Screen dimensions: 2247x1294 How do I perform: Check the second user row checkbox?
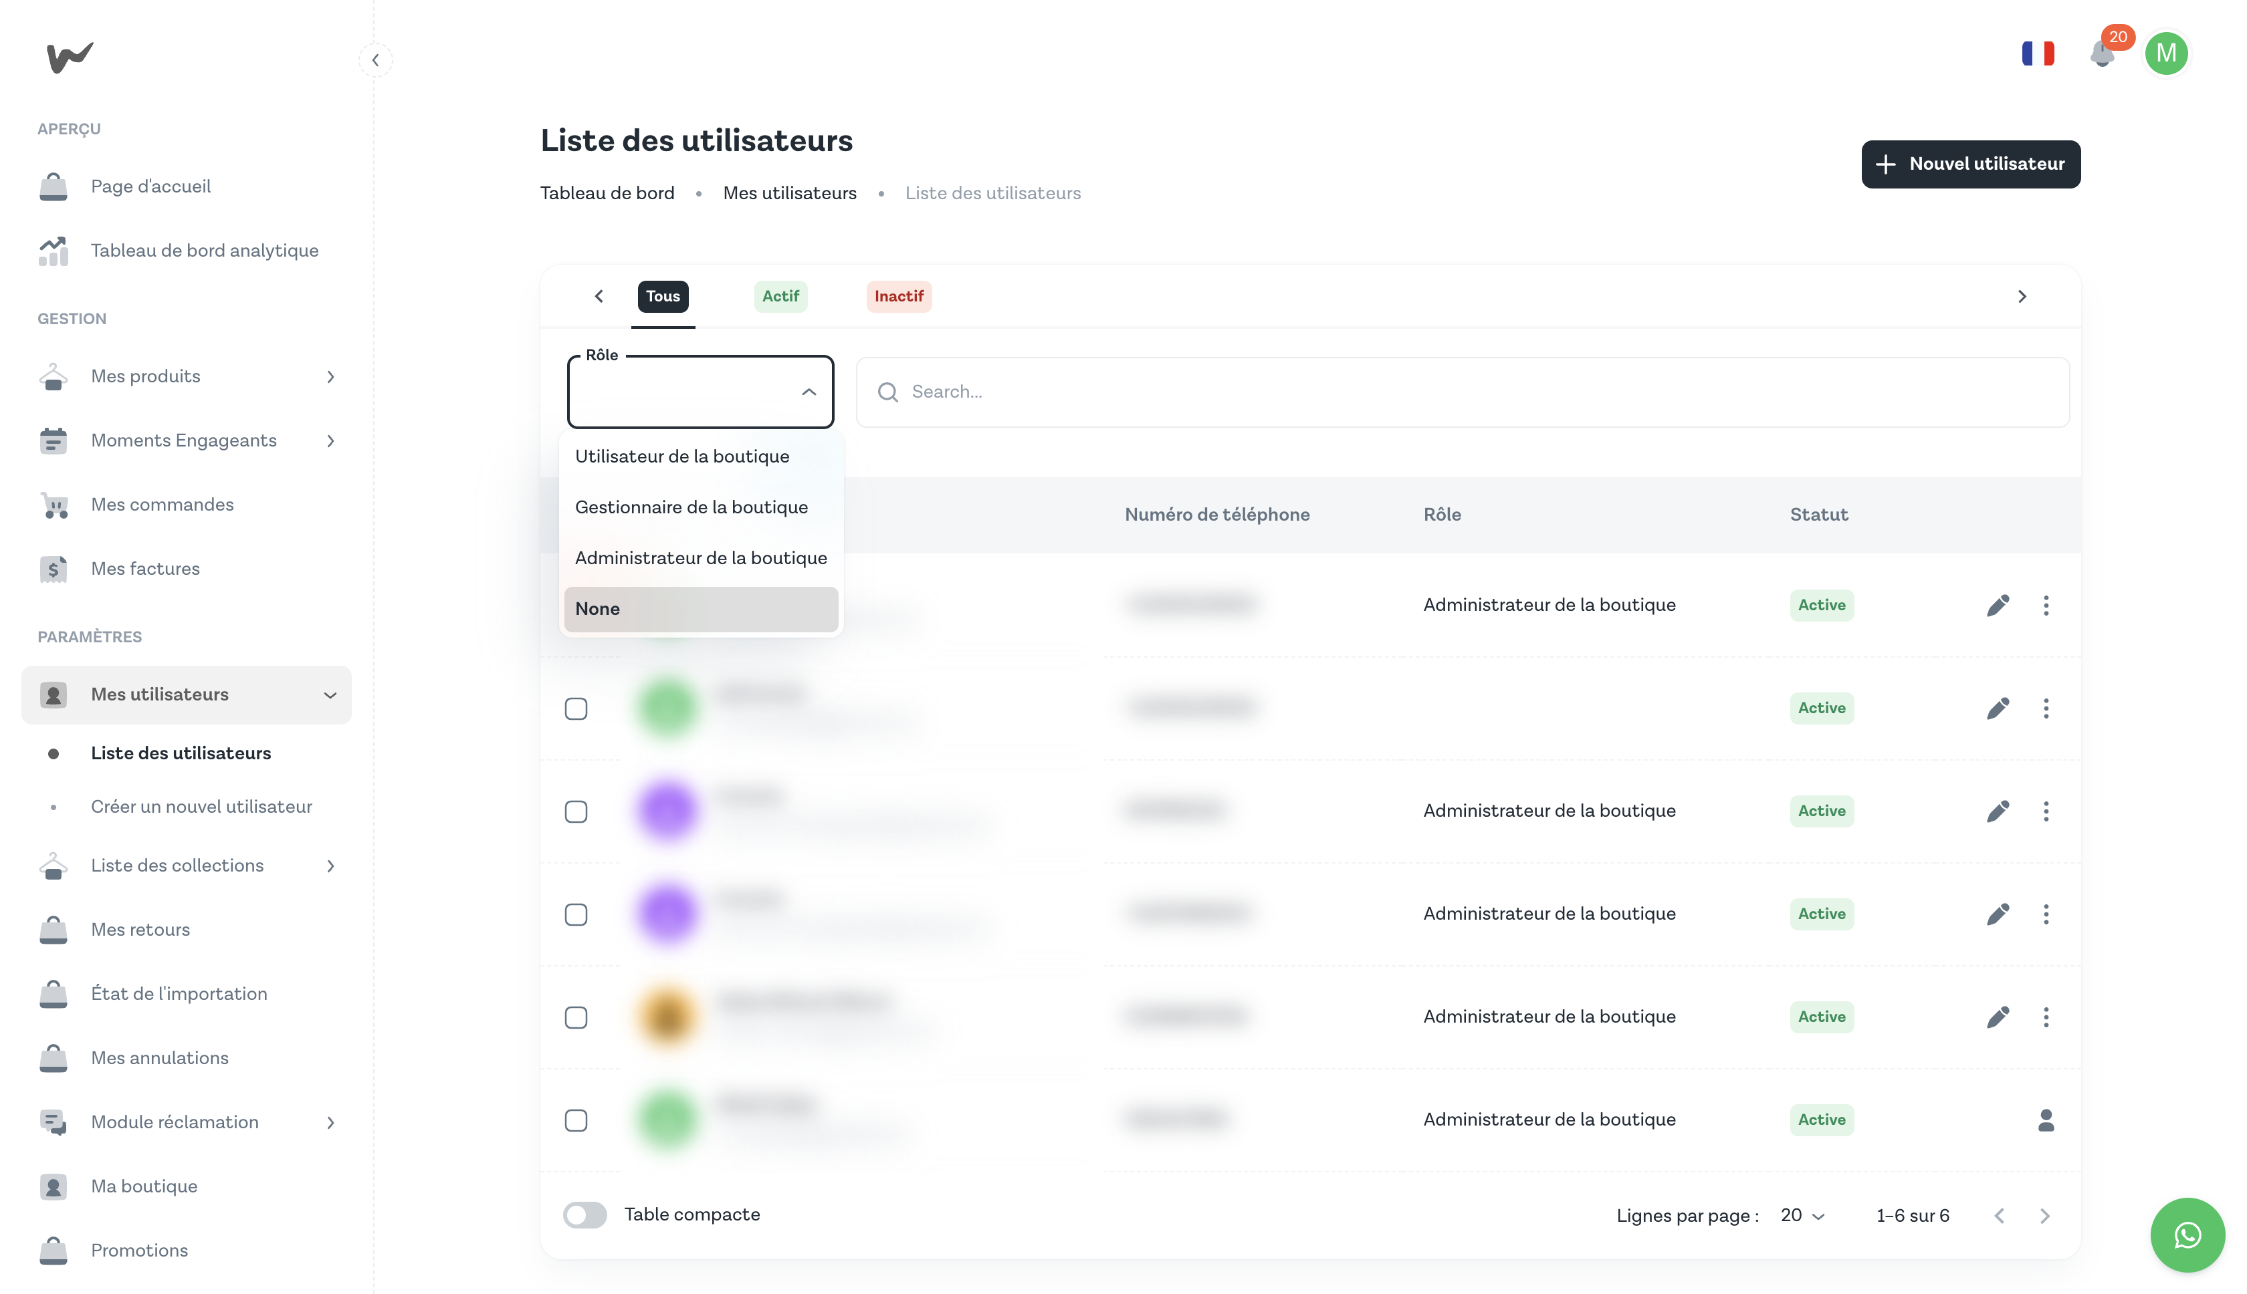(x=576, y=708)
